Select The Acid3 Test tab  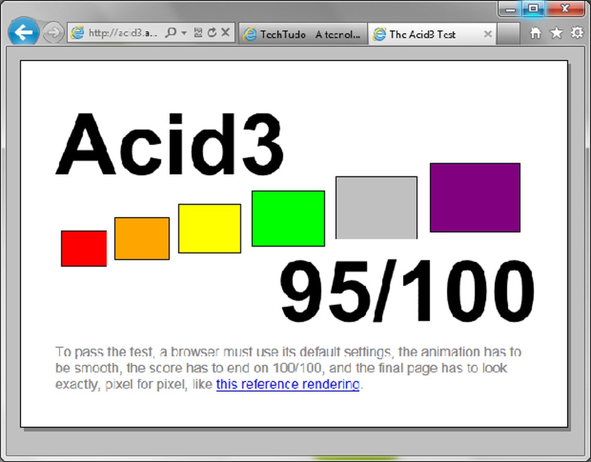(x=432, y=34)
